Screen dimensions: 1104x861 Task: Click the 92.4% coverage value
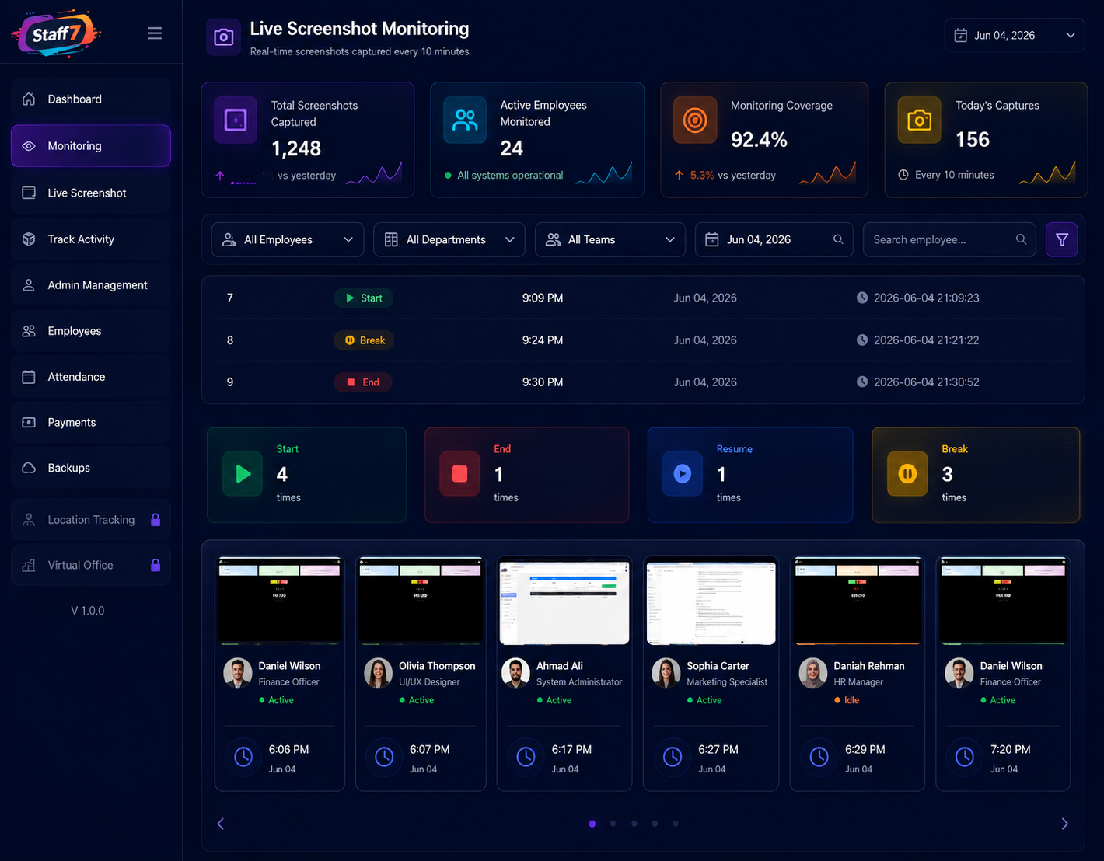(759, 140)
